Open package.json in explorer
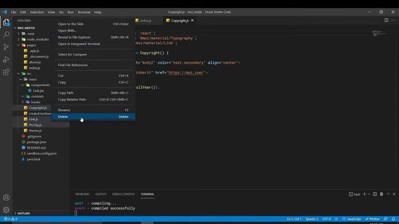399x224 pixels. (x=36, y=142)
